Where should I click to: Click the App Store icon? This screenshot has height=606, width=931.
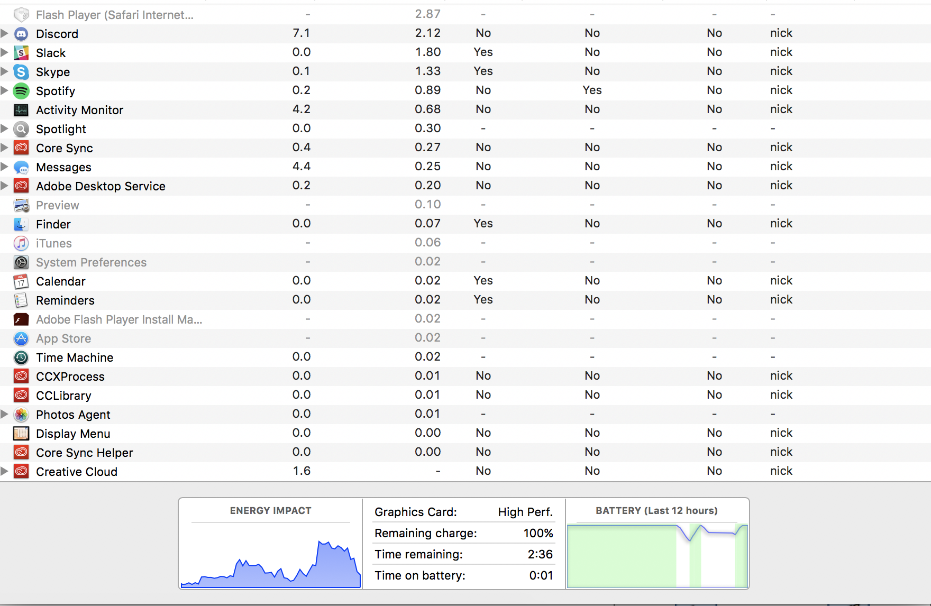click(21, 338)
